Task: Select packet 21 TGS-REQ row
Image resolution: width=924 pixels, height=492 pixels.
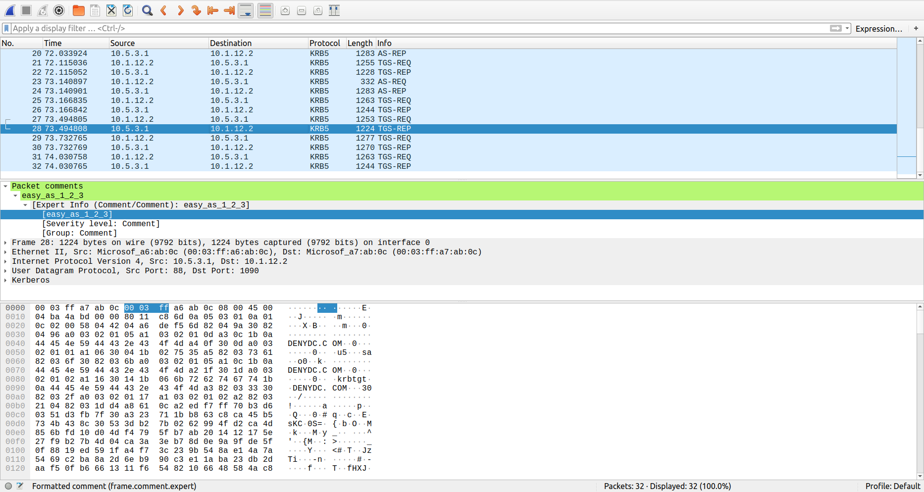Action: tap(449, 63)
